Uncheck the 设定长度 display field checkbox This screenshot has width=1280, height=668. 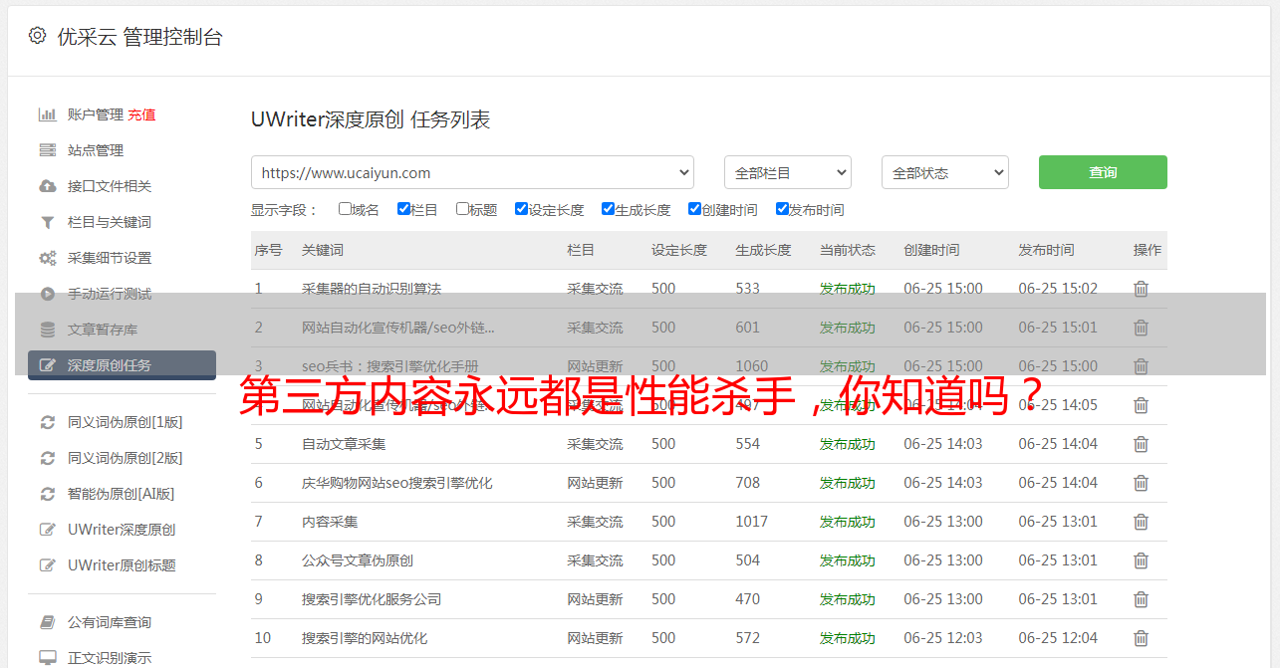pos(521,209)
